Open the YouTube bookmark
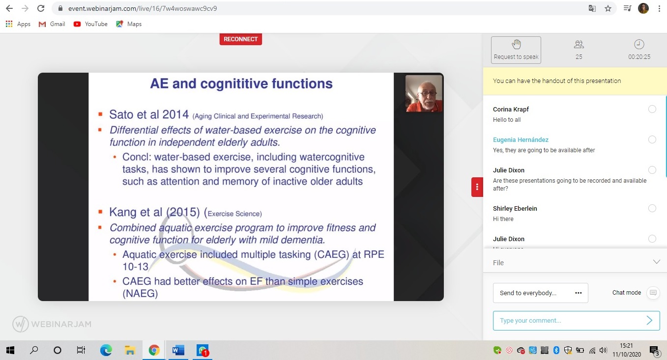This screenshot has height=360, width=667. 90,24
